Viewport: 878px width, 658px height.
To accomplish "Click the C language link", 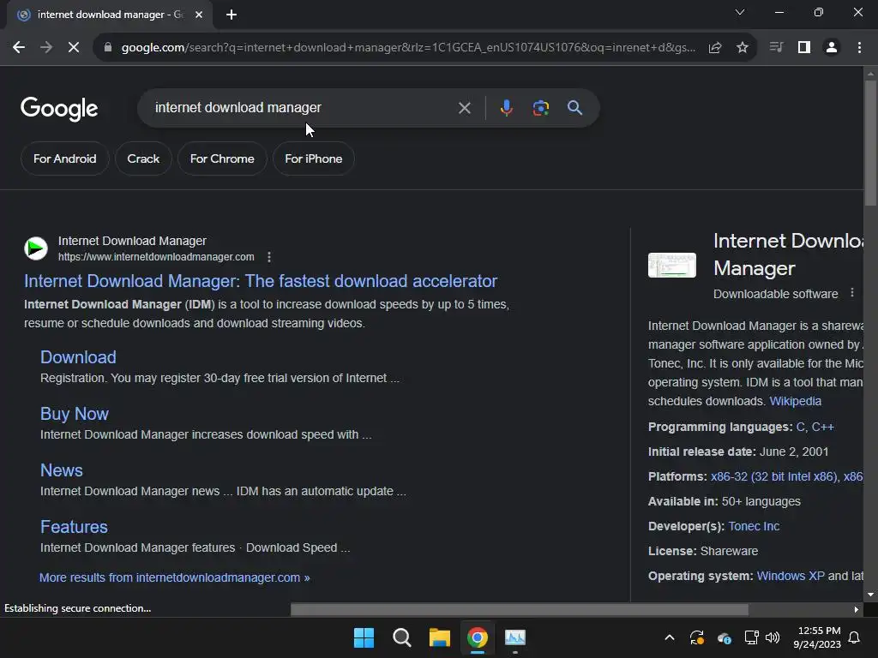I will click(x=800, y=427).
